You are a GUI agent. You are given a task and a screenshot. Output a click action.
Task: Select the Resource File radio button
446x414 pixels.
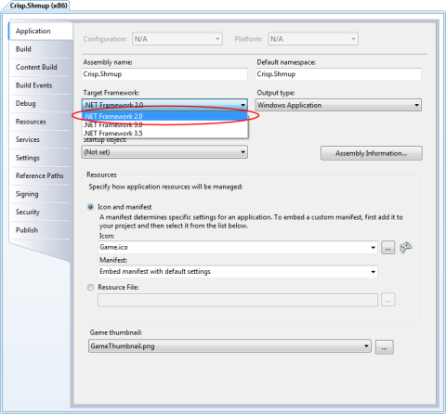[x=90, y=288]
